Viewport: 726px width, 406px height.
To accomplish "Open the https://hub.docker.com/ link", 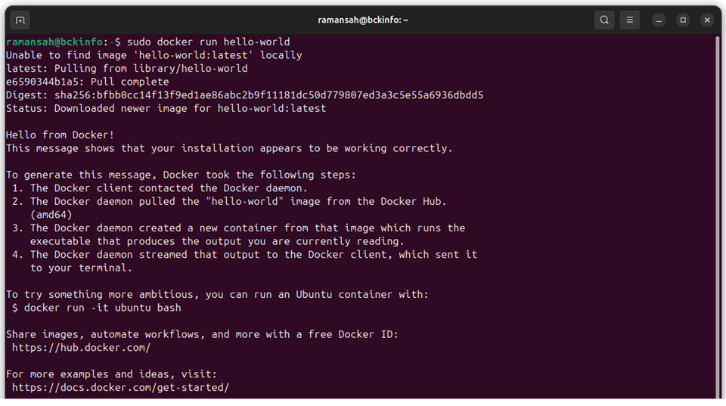I will coord(82,348).
